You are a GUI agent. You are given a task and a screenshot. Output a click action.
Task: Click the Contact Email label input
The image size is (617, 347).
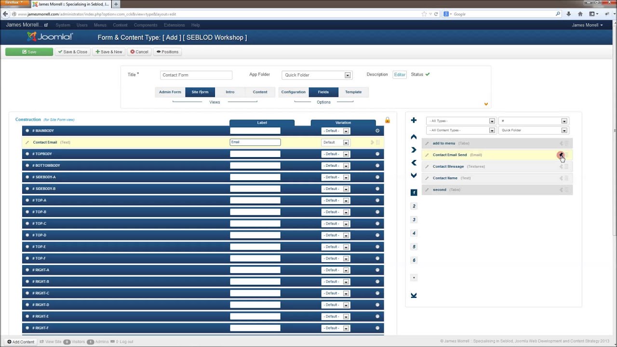(255, 142)
